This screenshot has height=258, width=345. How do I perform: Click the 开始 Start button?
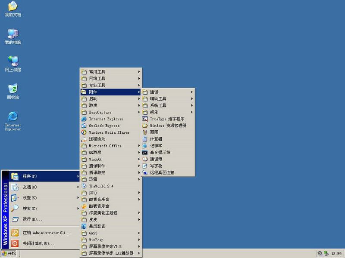pos(9,253)
